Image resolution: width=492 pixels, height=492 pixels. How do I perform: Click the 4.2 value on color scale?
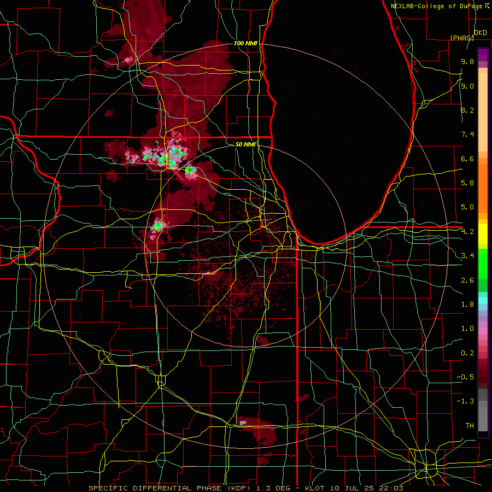point(467,232)
